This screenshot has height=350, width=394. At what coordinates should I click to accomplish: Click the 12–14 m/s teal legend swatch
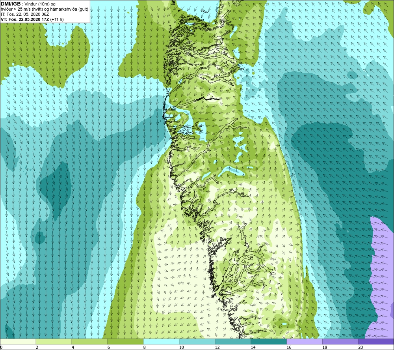tap(233, 341)
